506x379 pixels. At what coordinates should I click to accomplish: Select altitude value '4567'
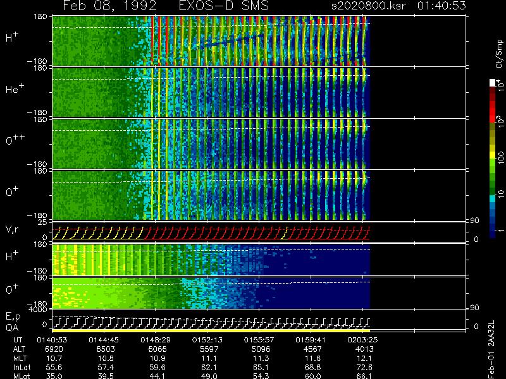click(312, 349)
